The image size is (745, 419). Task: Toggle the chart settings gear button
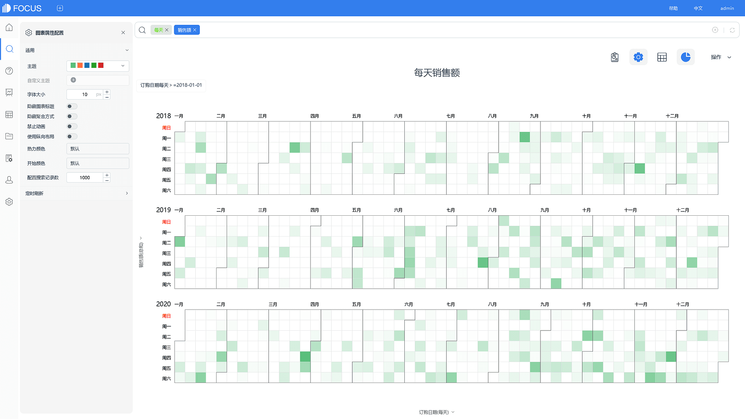[x=638, y=57]
